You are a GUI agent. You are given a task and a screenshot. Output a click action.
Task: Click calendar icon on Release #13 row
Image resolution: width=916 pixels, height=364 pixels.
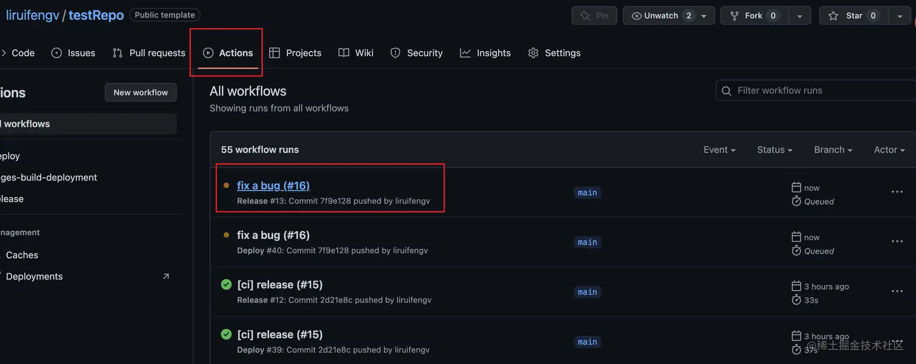(x=797, y=187)
